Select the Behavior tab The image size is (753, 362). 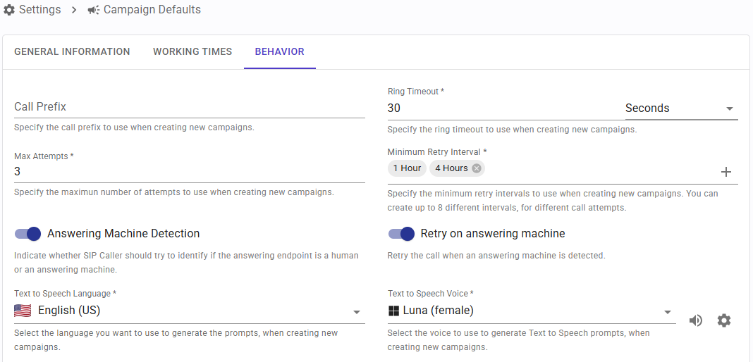(279, 51)
